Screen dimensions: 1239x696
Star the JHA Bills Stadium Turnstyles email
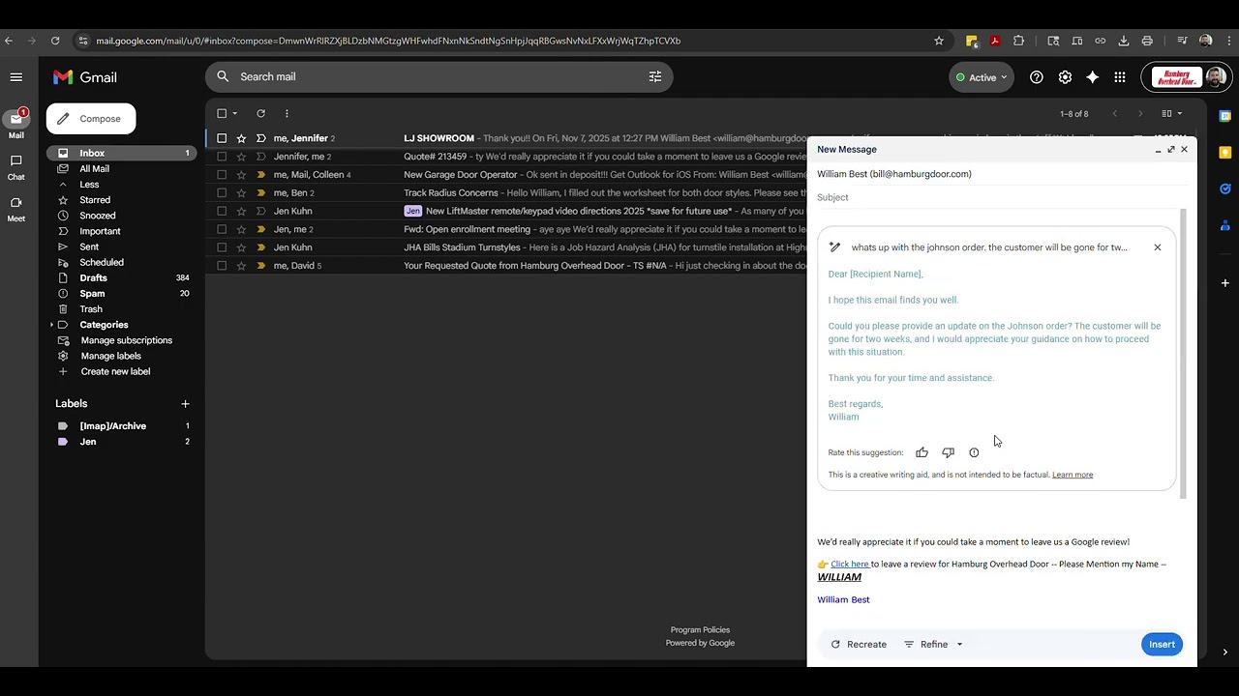[x=241, y=247]
